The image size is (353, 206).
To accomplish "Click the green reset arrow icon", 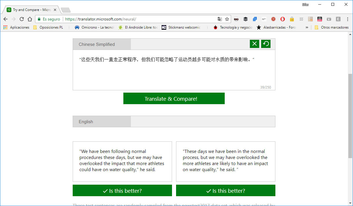I will (x=266, y=44).
